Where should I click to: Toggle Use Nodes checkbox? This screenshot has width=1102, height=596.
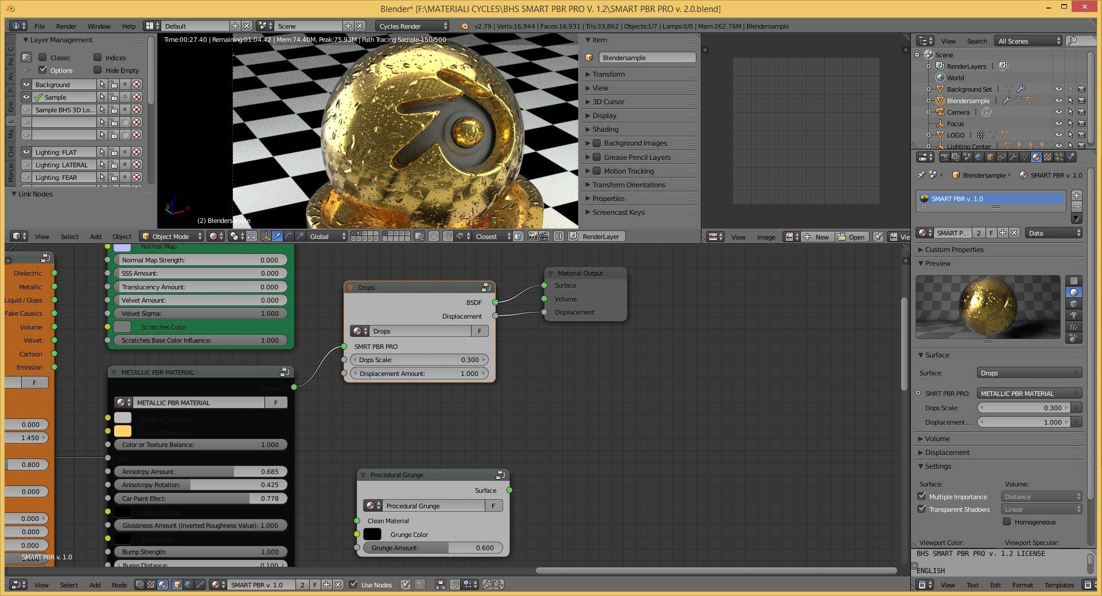coord(353,585)
